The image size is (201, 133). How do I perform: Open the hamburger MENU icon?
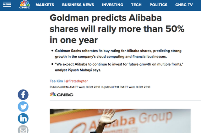click(x=7, y=5)
